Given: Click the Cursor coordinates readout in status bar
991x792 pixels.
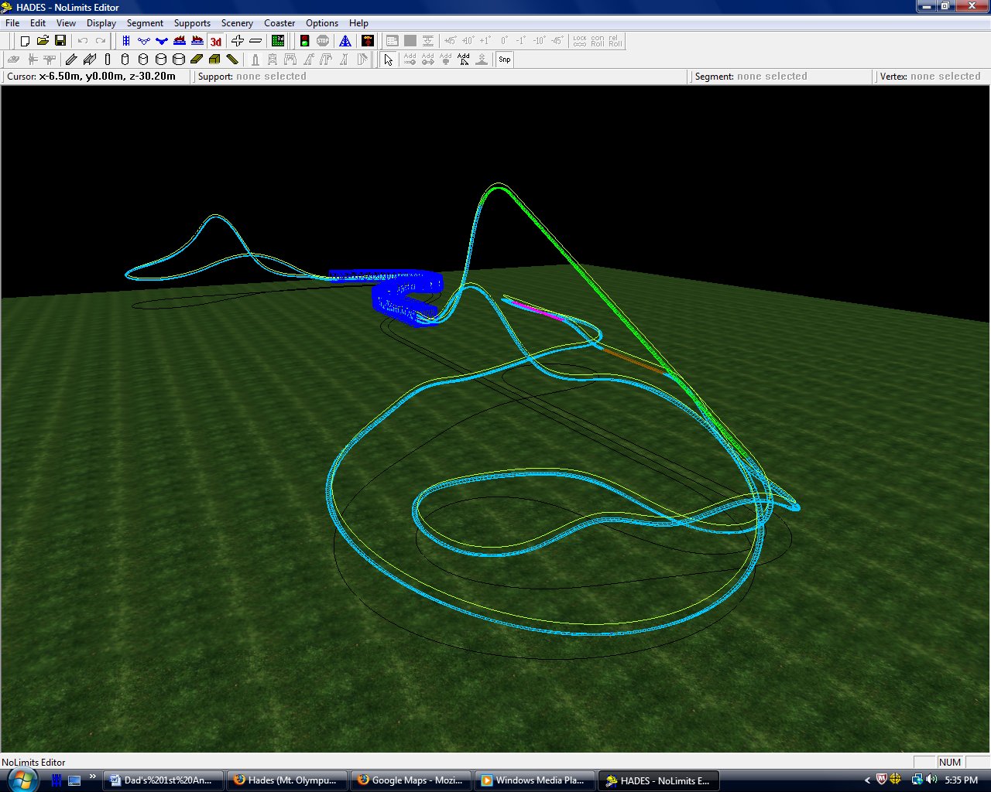Looking at the screenshot, I should pyautogui.click(x=91, y=77).
